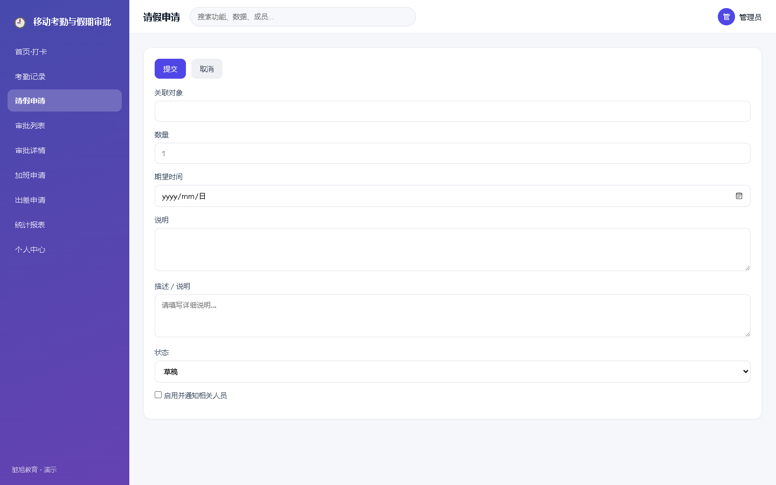Image resolution: width=776 pixels, height=485 pixels.
Task: Click the resize handle of 描述 / 说明 textarea
Action: coord(747,334)
